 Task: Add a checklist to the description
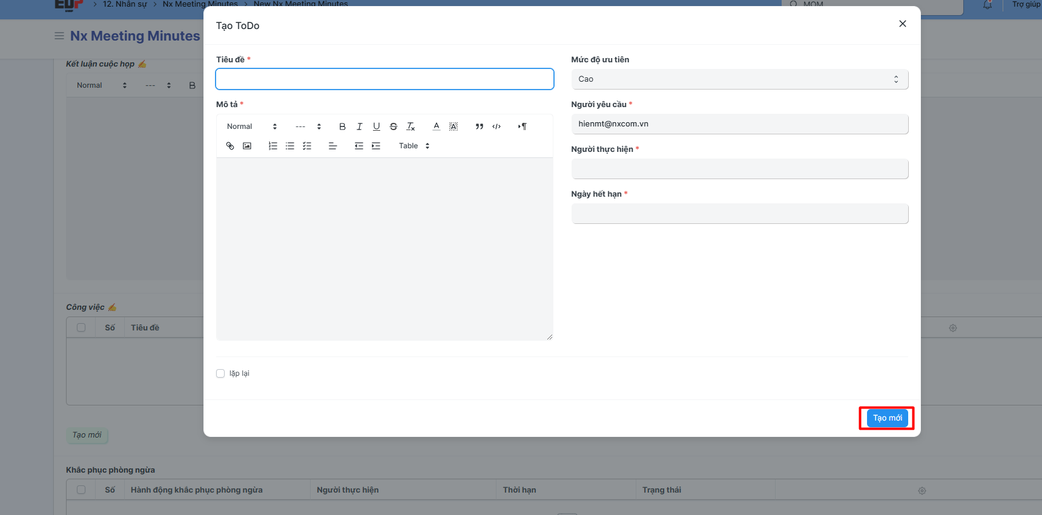pos(307,146)
